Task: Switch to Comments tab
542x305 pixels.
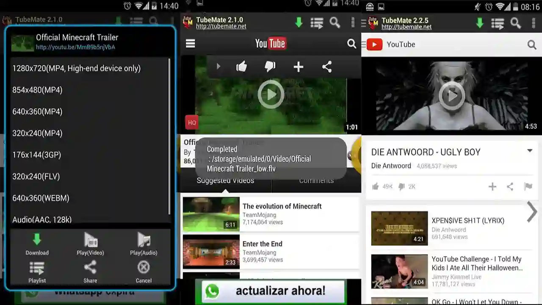Action: 316,181
